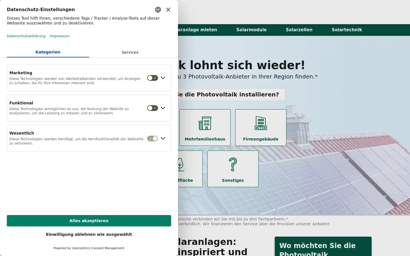The image size is (410, 256).
Task: Open the Solarzellen menu item
Action: coord(299,30)
